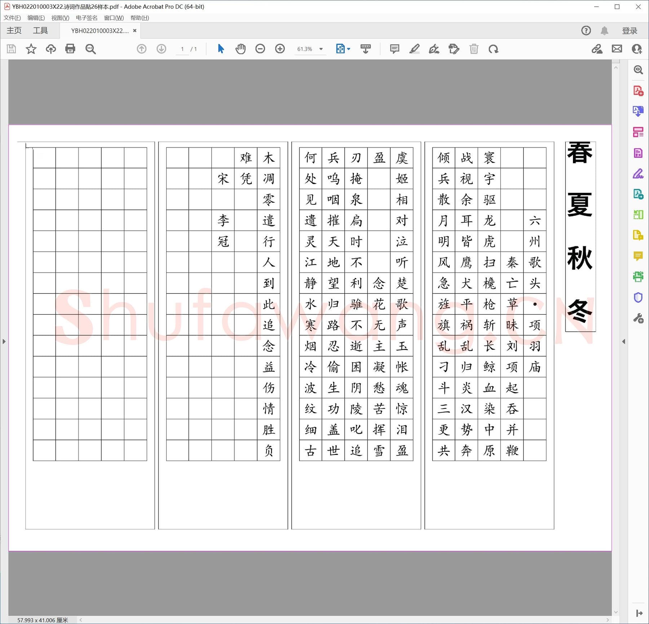Open the Scan & OCR printer tool
The image size is (649, 624).
click(638, 276)
